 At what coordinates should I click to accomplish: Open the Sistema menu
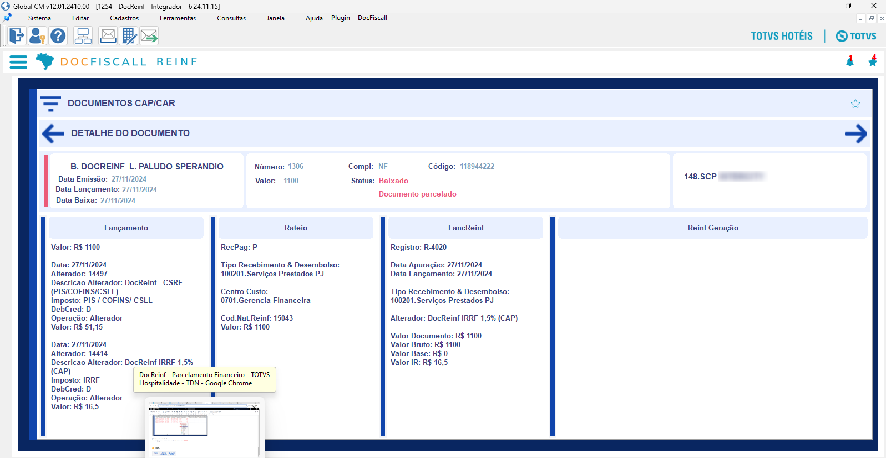39,18
